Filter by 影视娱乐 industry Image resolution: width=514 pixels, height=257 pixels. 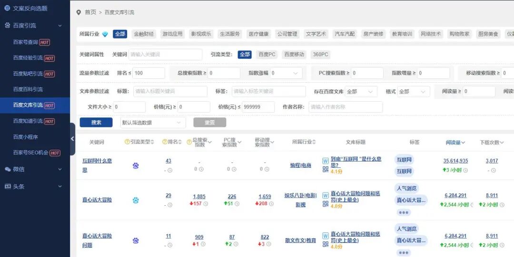click(x=201, y=34)
